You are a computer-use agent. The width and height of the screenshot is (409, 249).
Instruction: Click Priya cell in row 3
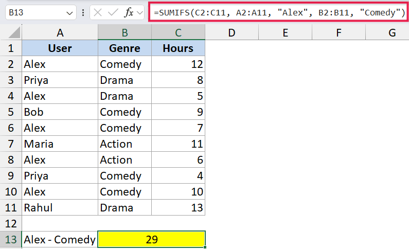[60, 80]
